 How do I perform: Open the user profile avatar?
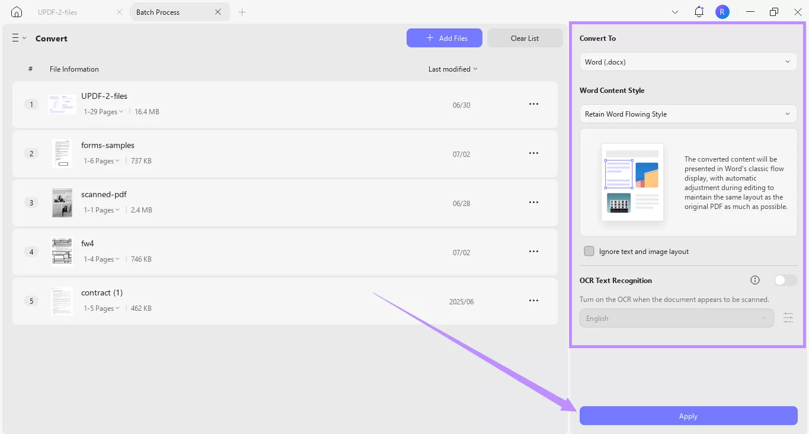click(x=722, y=12)
